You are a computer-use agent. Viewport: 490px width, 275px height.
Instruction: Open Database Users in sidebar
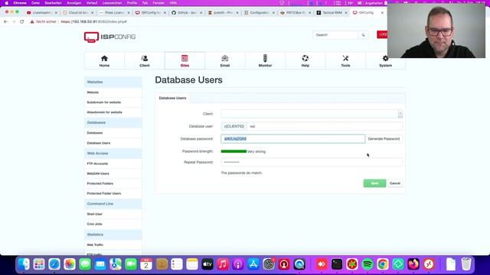pos(99,143)
